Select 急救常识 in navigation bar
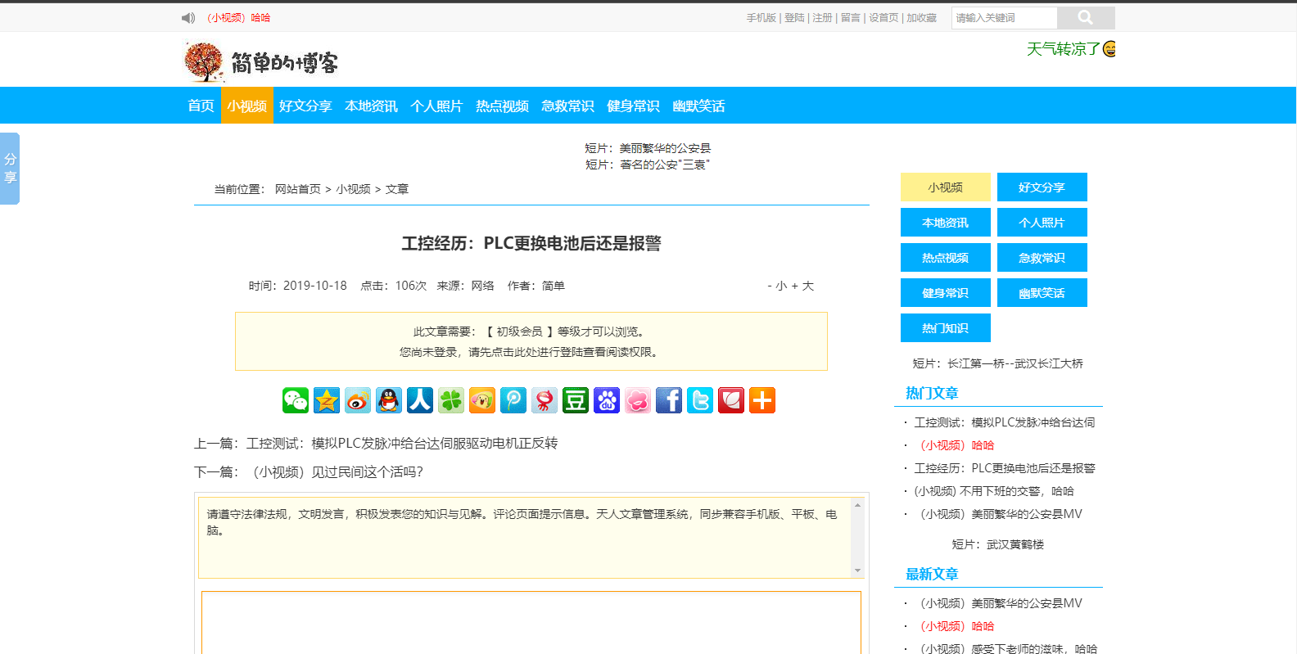 (567, 106)
